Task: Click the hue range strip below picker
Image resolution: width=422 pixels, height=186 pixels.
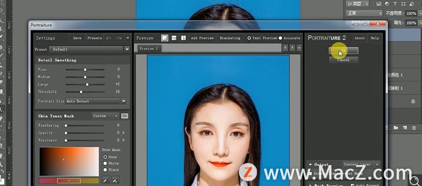Action: pyautogui.click(x=69, y=181)
